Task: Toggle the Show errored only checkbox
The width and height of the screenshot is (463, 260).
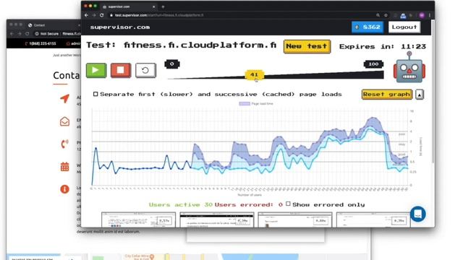Action: 288,204
